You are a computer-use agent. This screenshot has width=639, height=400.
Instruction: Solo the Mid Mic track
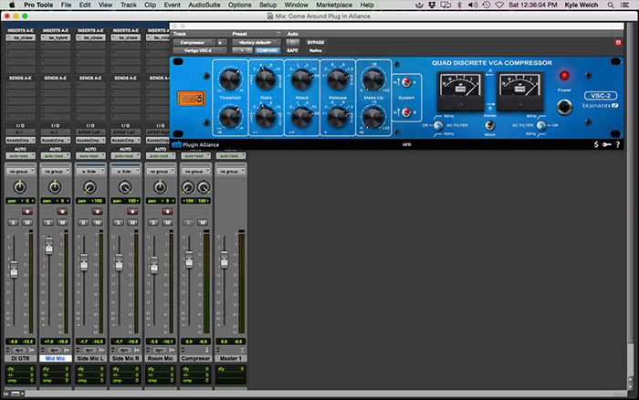pos(48,223)
